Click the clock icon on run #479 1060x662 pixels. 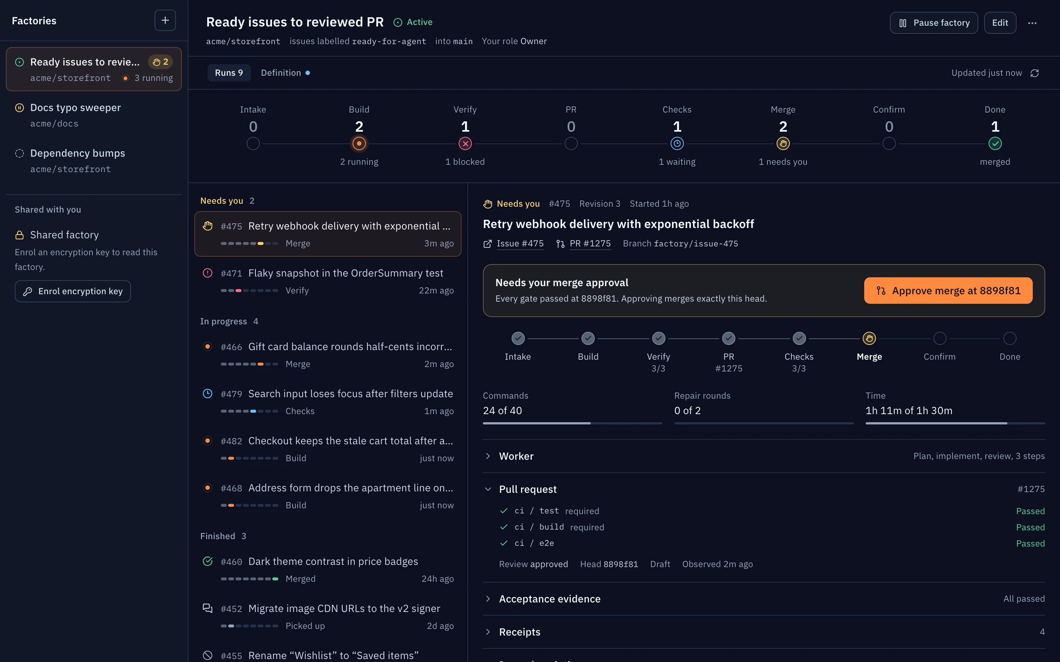click(x=208, y=394)
